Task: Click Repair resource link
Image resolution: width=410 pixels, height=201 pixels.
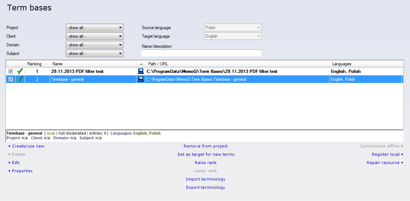Action: pyautogui.click(x=383, y=163)
